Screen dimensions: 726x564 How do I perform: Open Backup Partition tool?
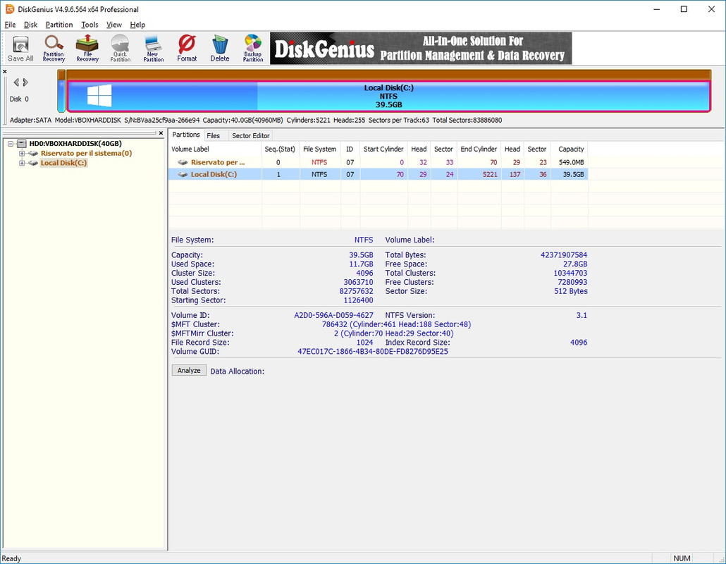253,49
